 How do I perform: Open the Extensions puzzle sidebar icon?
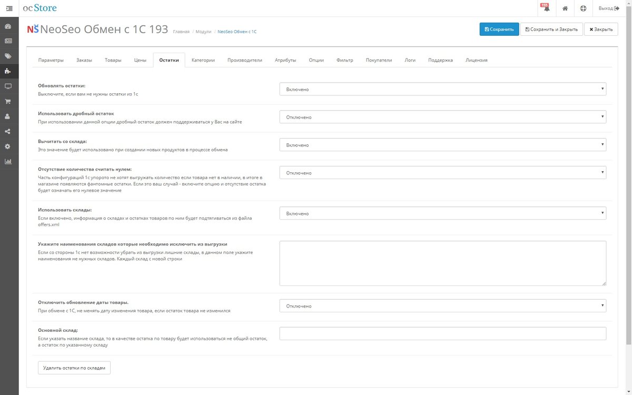pos(8,71)
